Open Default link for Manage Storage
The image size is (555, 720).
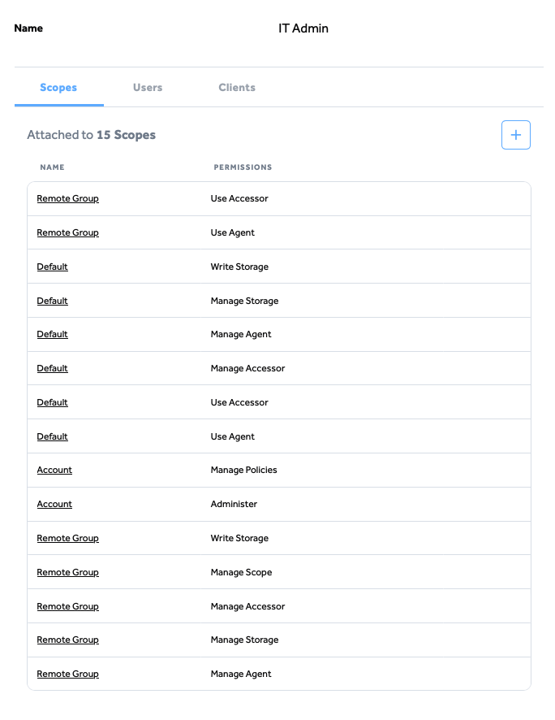52,301
